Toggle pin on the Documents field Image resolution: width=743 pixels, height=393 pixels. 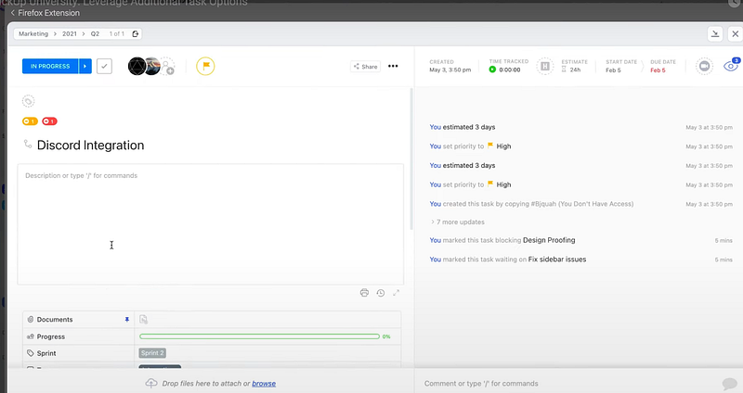[127, 320]
